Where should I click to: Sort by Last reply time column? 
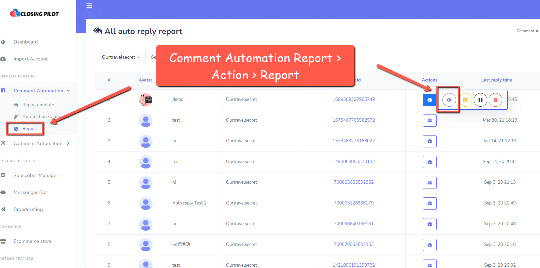point(496,80)
